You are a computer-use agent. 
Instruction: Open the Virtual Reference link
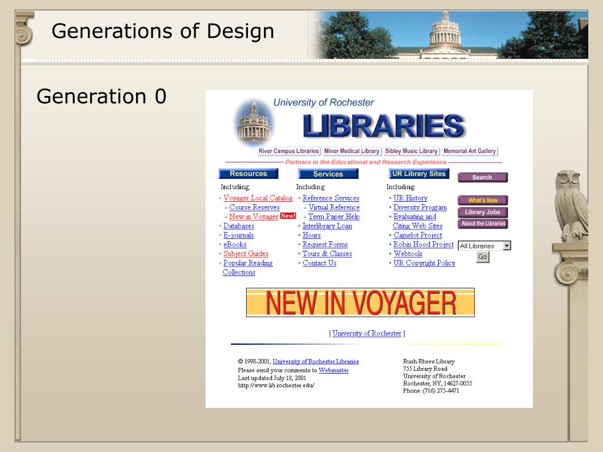[334, 207]
